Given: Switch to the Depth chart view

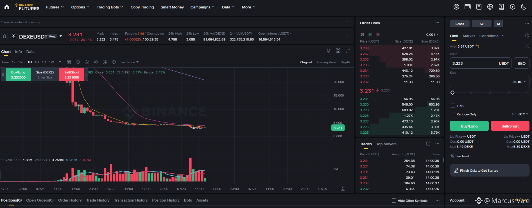Looking at the screenshot, I should [345, 62].
